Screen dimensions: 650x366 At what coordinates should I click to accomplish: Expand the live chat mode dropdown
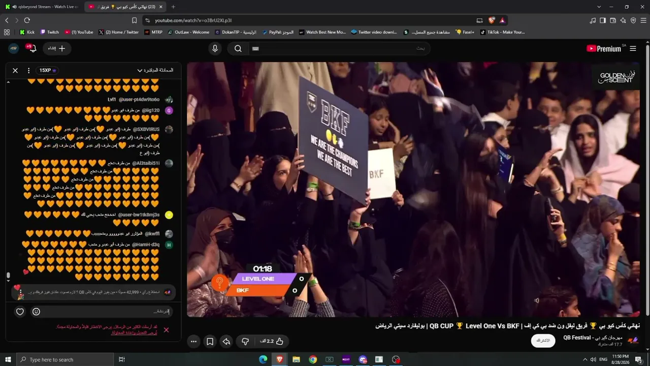pos(155,70)
